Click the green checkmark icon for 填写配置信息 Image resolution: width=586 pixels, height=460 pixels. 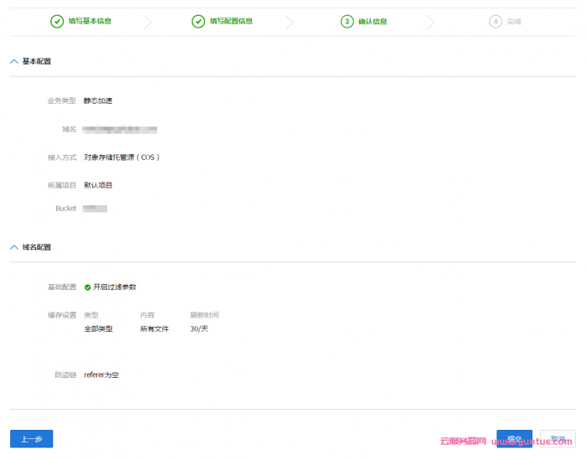(x=198, y=22)
